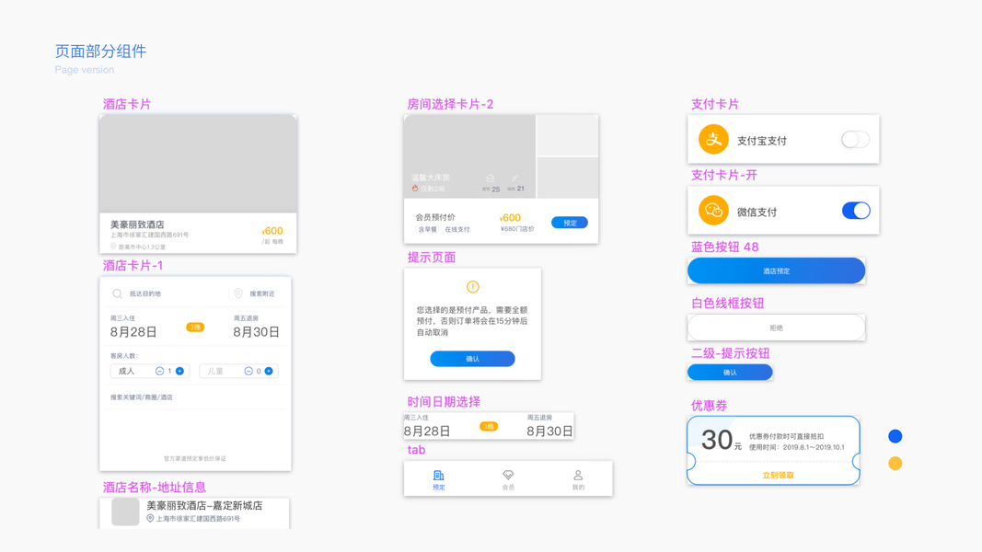Click the location pin icon beside 搜索附近
Viewport: 982px width, 552px height.
click(238, 293)
